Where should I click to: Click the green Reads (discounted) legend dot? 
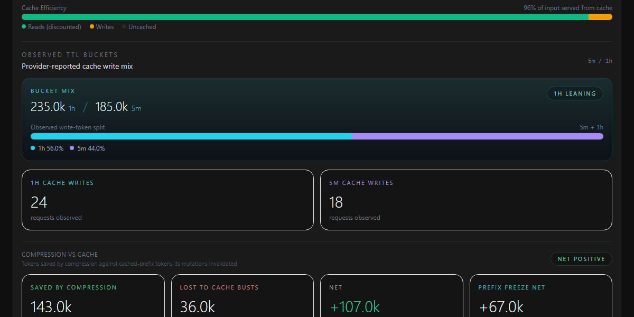coord(24,27)
